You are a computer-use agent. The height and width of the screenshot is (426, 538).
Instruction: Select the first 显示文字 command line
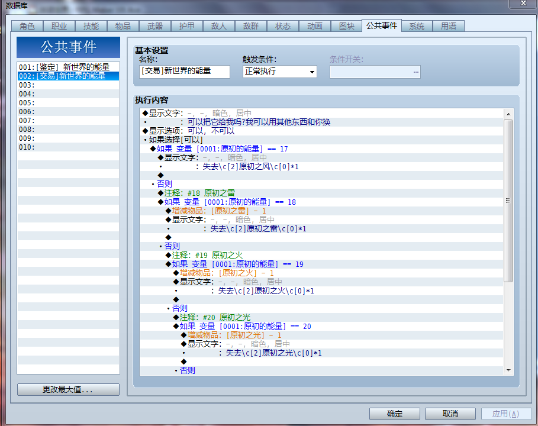click(x=321, y=113)
